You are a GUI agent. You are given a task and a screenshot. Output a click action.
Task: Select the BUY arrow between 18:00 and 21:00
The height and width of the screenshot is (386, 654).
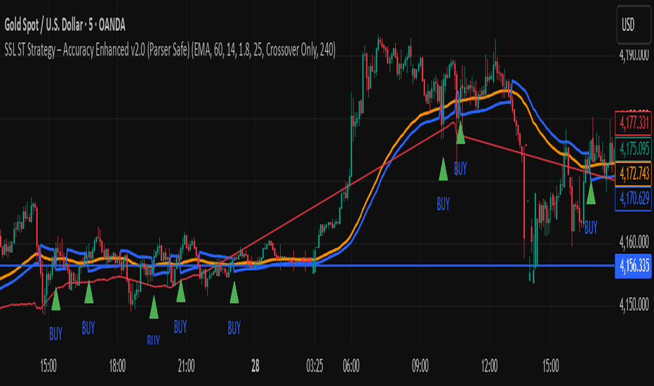154,307
